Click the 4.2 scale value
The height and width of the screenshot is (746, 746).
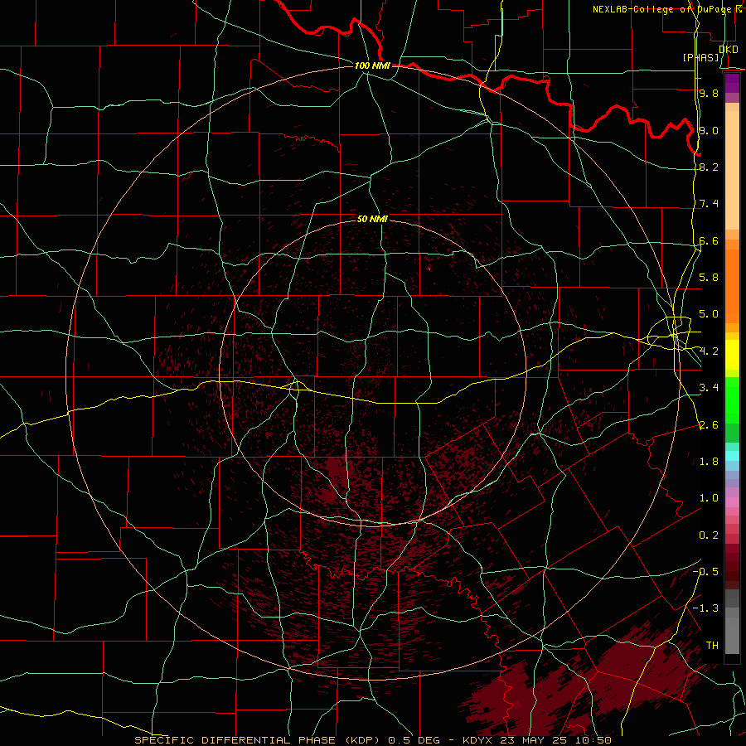(x=709, y=351)
